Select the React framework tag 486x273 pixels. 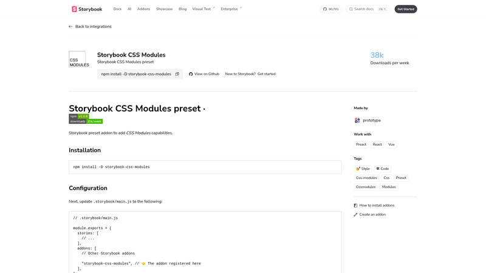[x=377, y=144]
